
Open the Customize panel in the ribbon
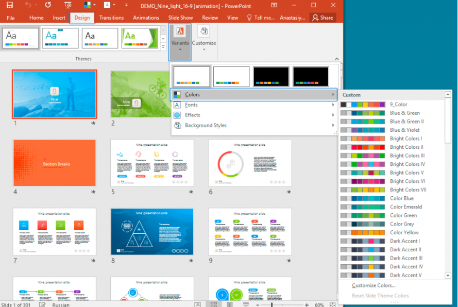point(204,41)
